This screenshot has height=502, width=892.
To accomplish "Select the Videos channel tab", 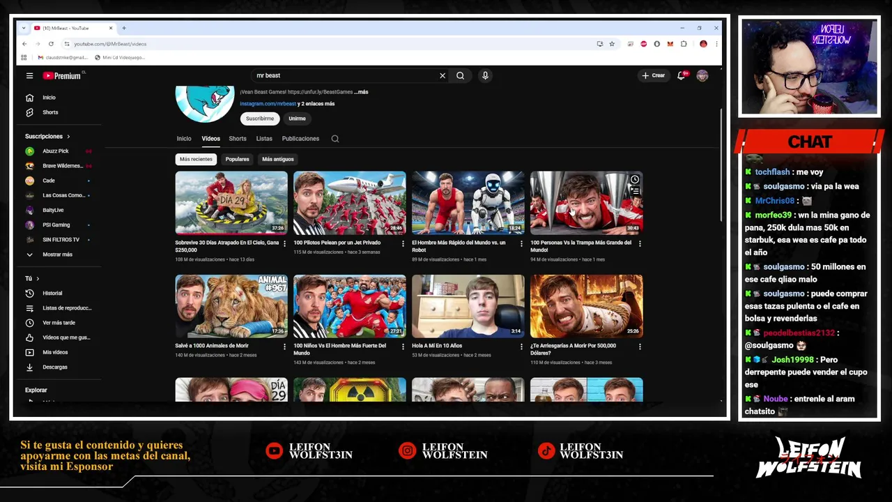I will coord(211,139).
